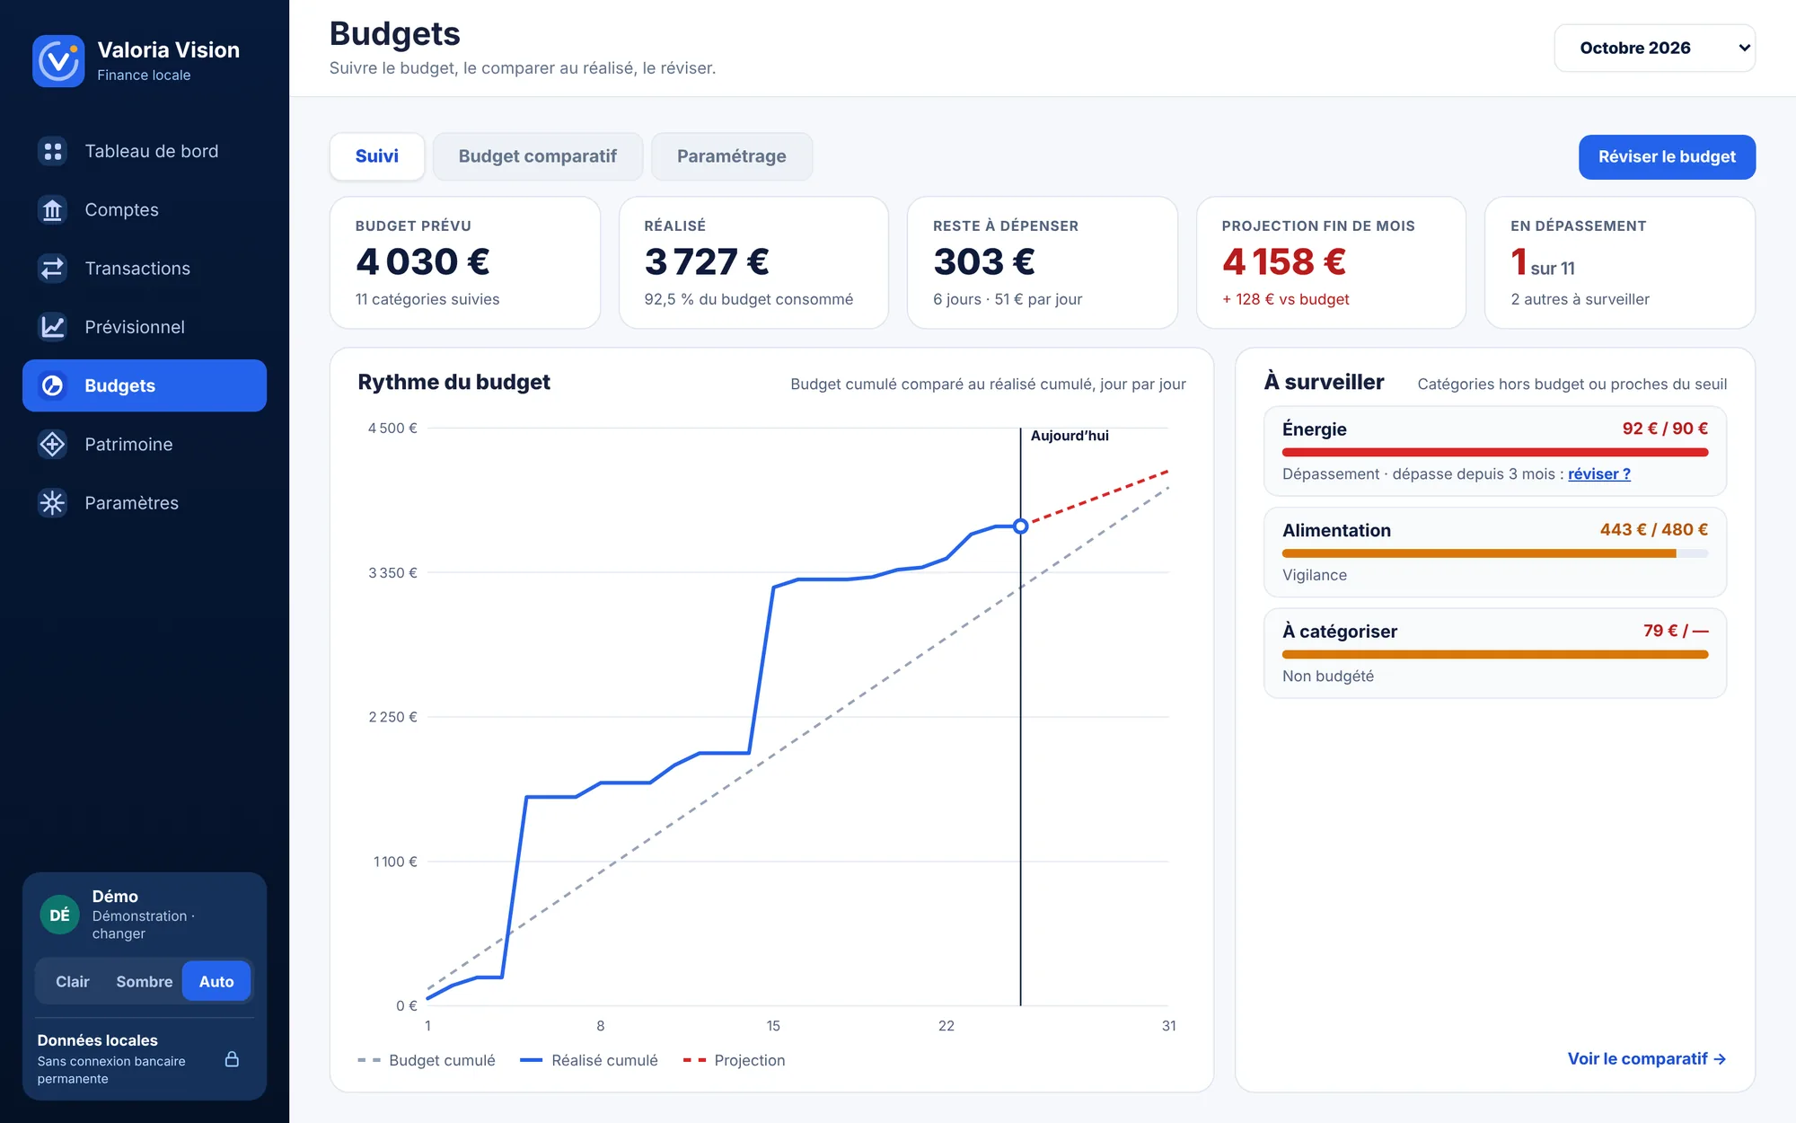Screen dimensions: 1796x1123
Task: Open Voir le comparatif link
Action: coord(1647,1059)
